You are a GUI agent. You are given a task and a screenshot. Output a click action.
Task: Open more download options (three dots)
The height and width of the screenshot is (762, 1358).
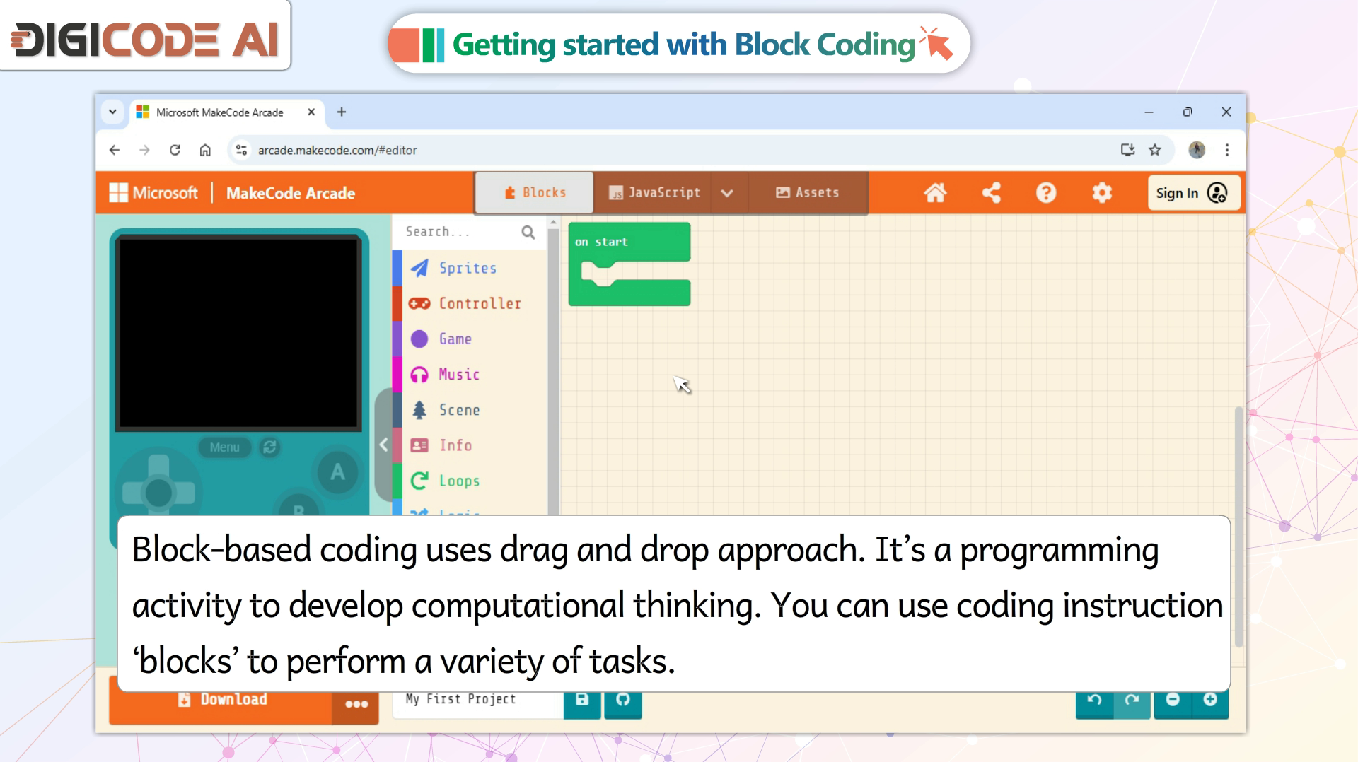[x=356, y=703]
